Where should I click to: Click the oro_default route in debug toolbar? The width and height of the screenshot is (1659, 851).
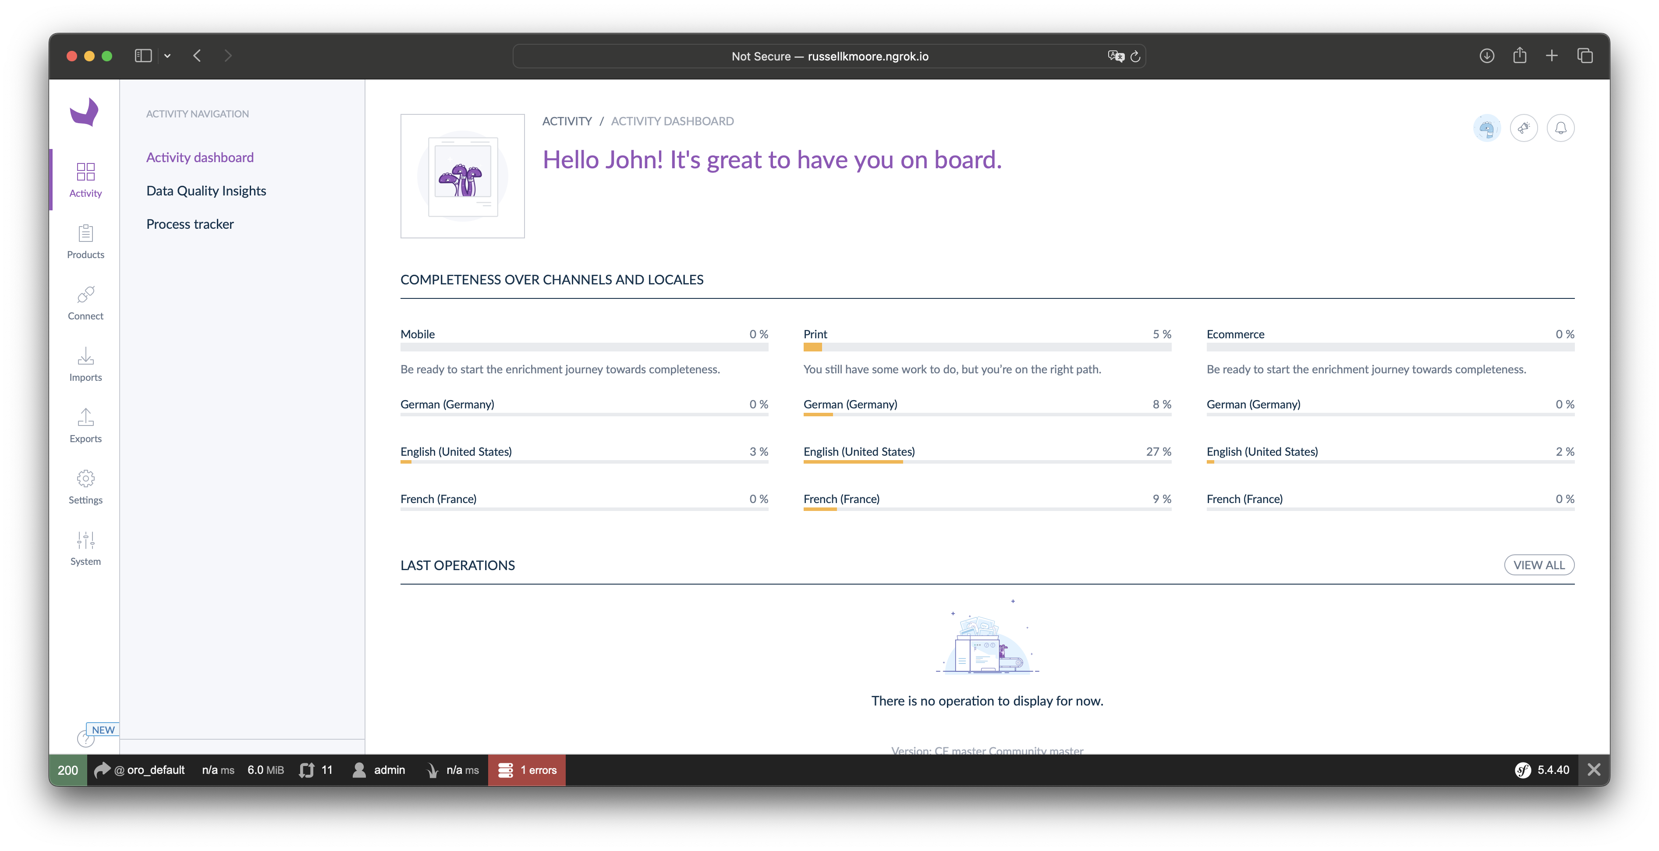[x=140, y=770]
